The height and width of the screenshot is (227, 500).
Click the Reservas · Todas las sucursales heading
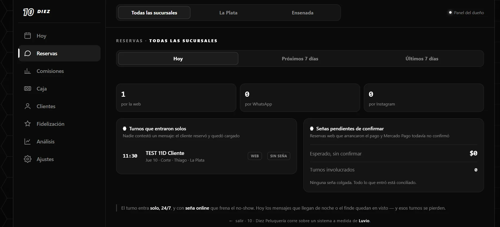click(x=167, y=41)
